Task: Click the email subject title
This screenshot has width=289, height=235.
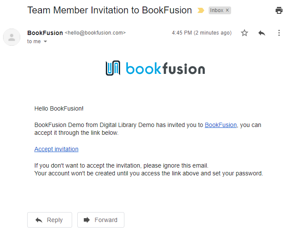Action: click(109, 10)
